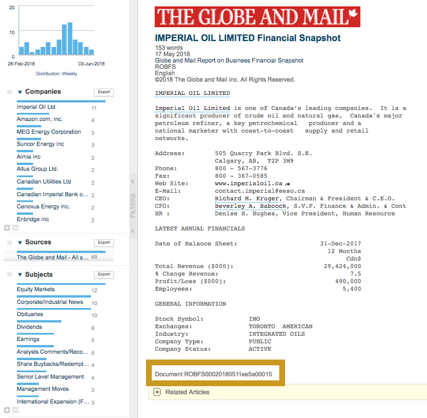Filter by Obituaries subject
The width and height of the screenshot is (427, 418).
click(x=30, y=314)
